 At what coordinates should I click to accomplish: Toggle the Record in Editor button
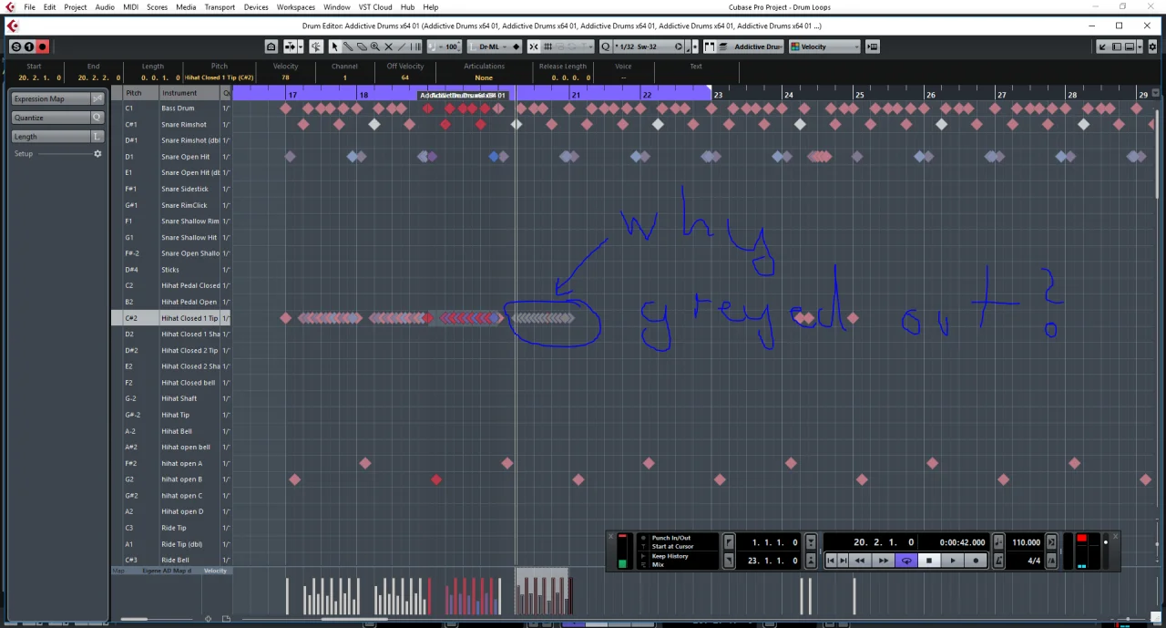42,46
